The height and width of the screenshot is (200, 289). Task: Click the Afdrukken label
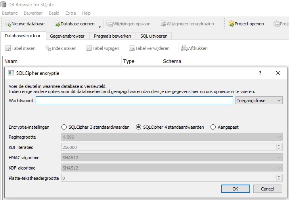pos(198,48)
